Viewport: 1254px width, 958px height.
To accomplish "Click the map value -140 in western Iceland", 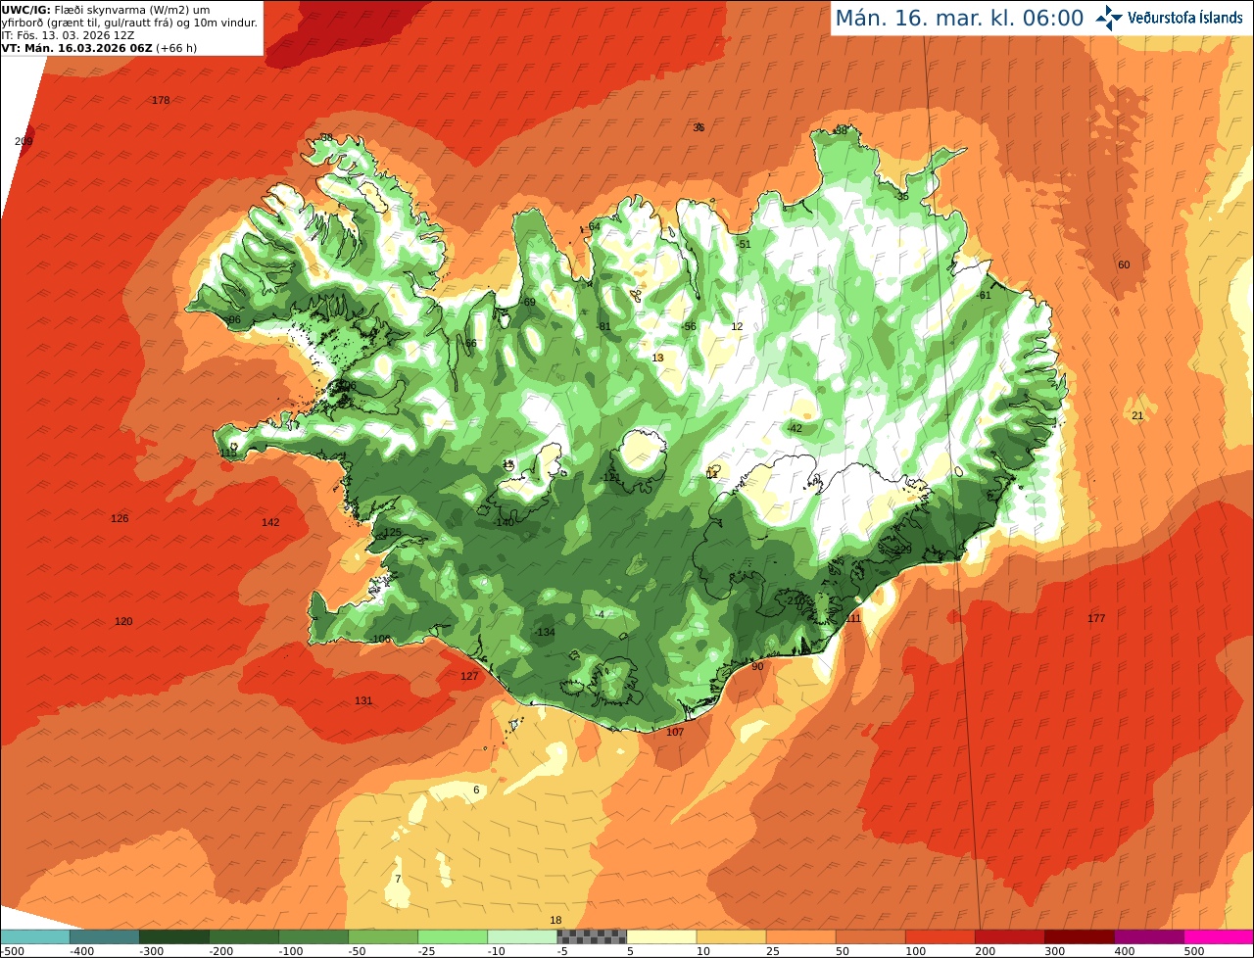I will tap(504, 523).
